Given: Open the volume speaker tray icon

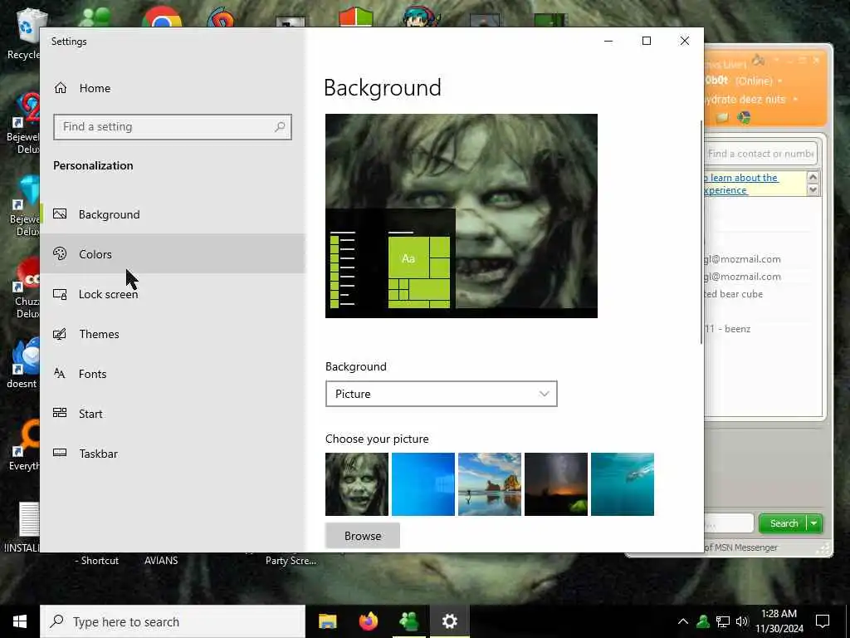Looking at the screenshot, I should pos(742,621).
